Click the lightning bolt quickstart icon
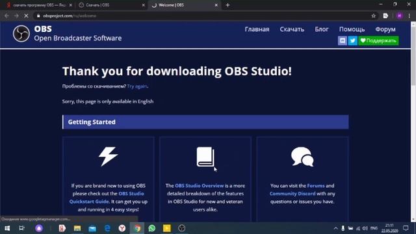Viewport: 416px width, 234px height. [x=109, y=157]
